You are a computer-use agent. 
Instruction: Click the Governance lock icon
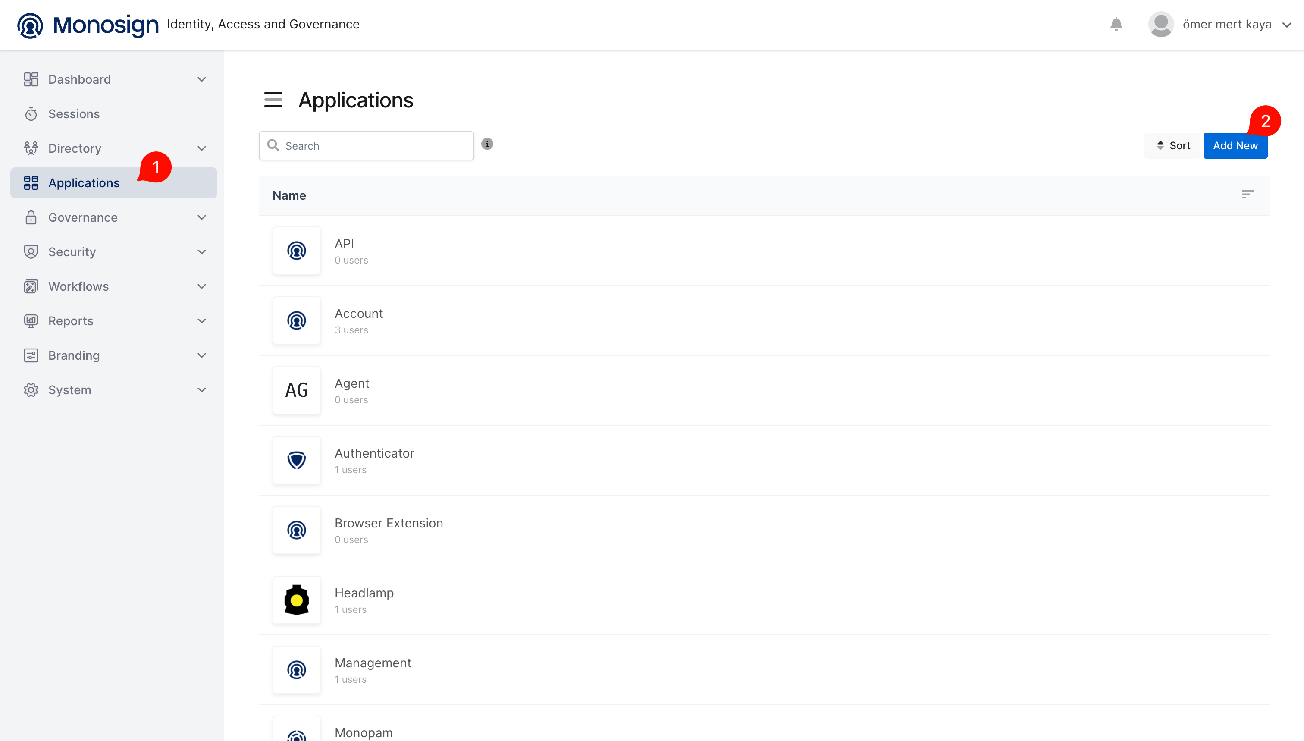click(x=31, y=217)
